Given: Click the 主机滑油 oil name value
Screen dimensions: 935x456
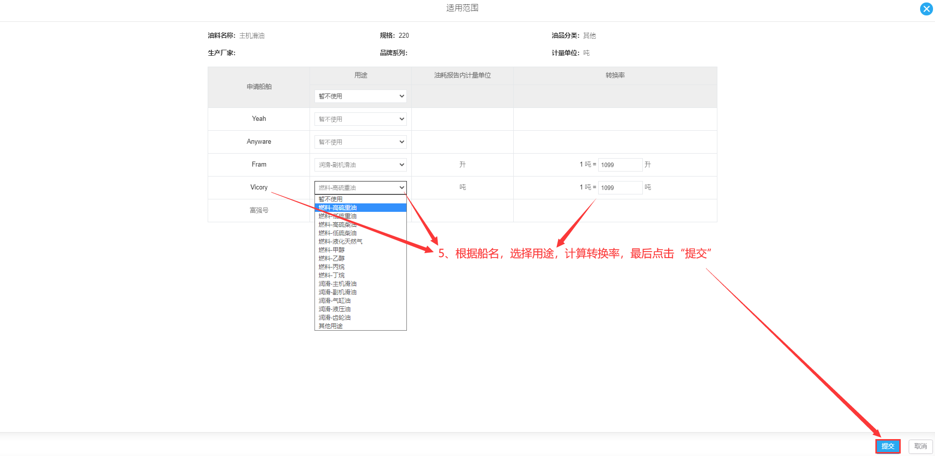Looking at the screenshot, I should pos(252,35).
